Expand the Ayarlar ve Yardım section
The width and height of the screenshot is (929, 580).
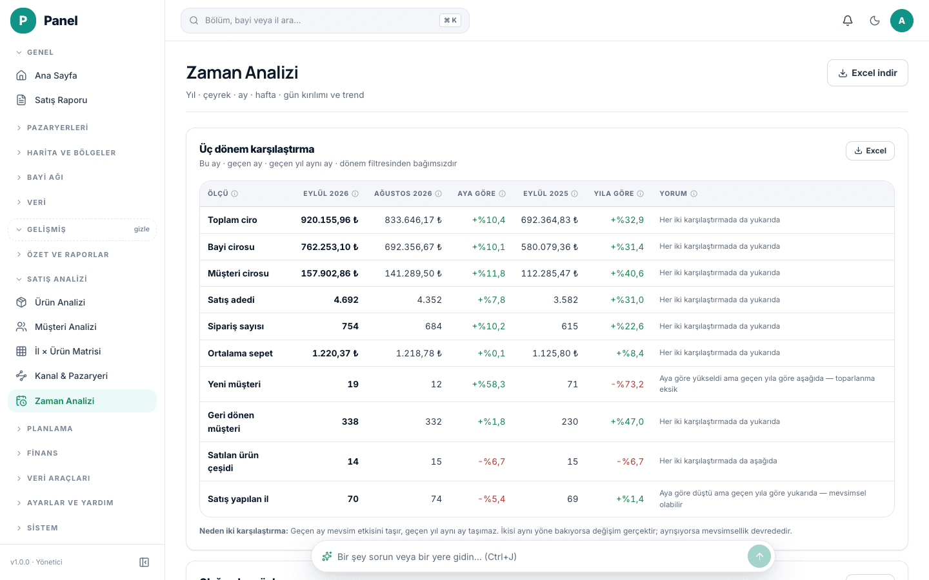tap(82, 503)
